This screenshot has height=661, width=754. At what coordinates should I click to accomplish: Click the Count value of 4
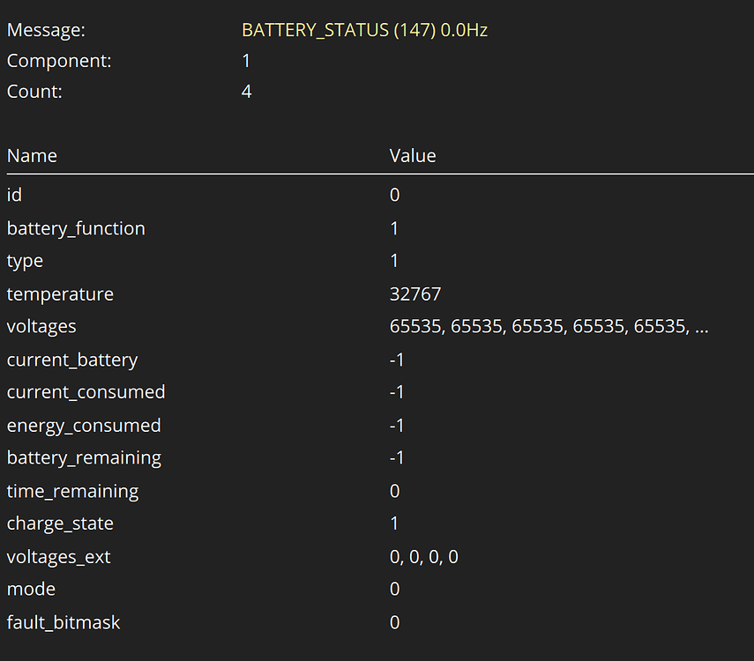(x=245, y=91)
